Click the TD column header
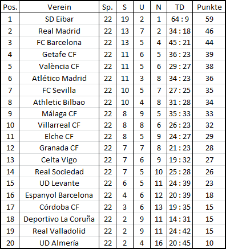This screenshot has width=226, height=249. point(180,7)
